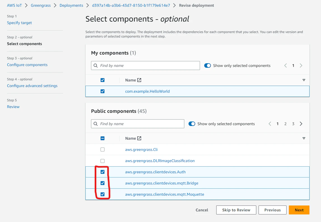Open com.example.HelloWorld component link

147,91
